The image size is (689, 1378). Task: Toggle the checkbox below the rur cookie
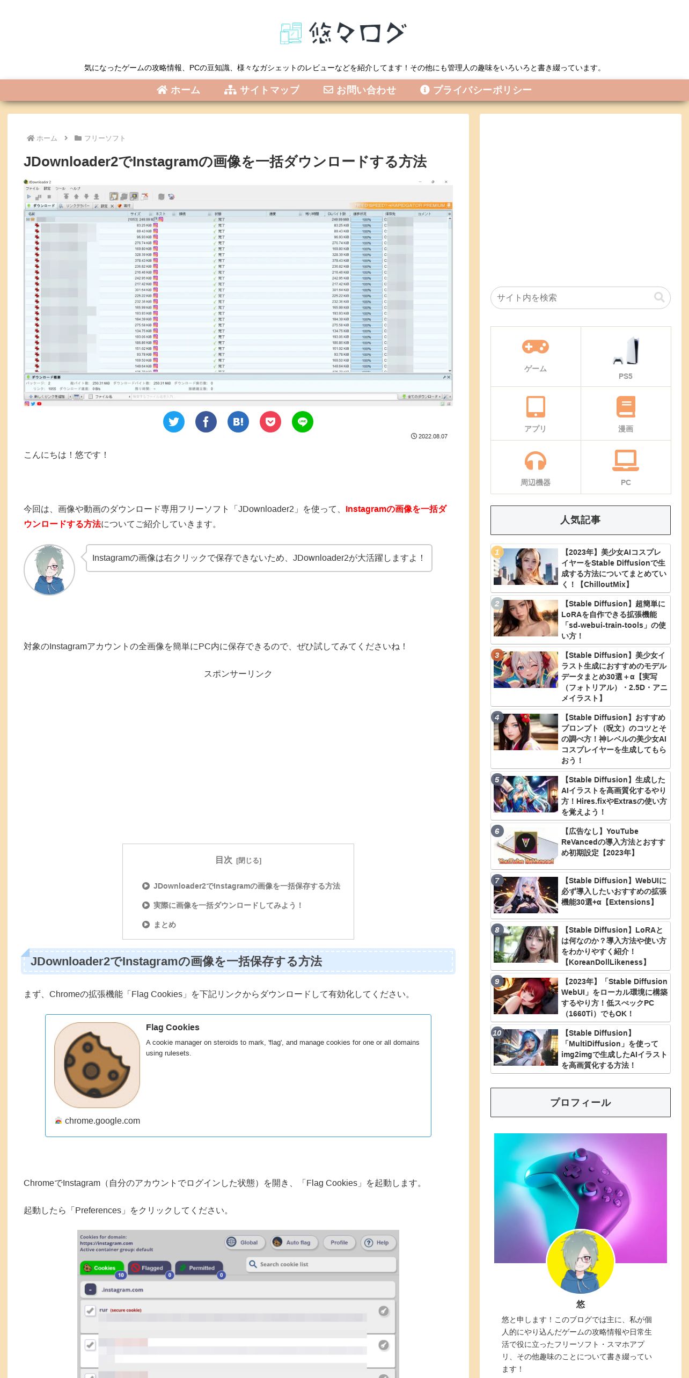[x=90, y=1345]
